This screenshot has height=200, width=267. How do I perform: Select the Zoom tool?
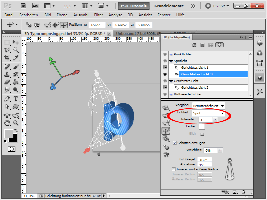tap(16, 123)
